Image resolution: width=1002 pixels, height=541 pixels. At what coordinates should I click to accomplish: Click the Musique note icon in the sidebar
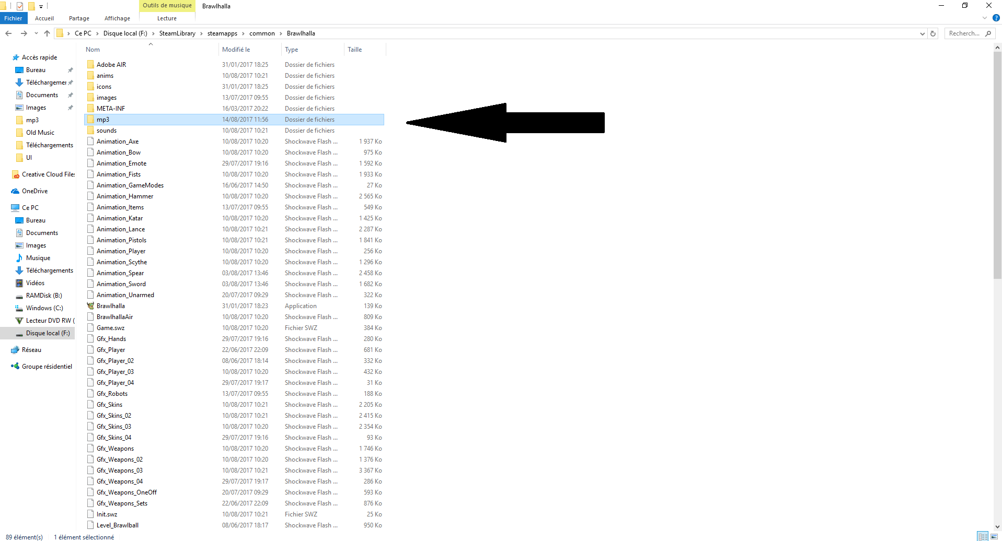tap(19, 258)
